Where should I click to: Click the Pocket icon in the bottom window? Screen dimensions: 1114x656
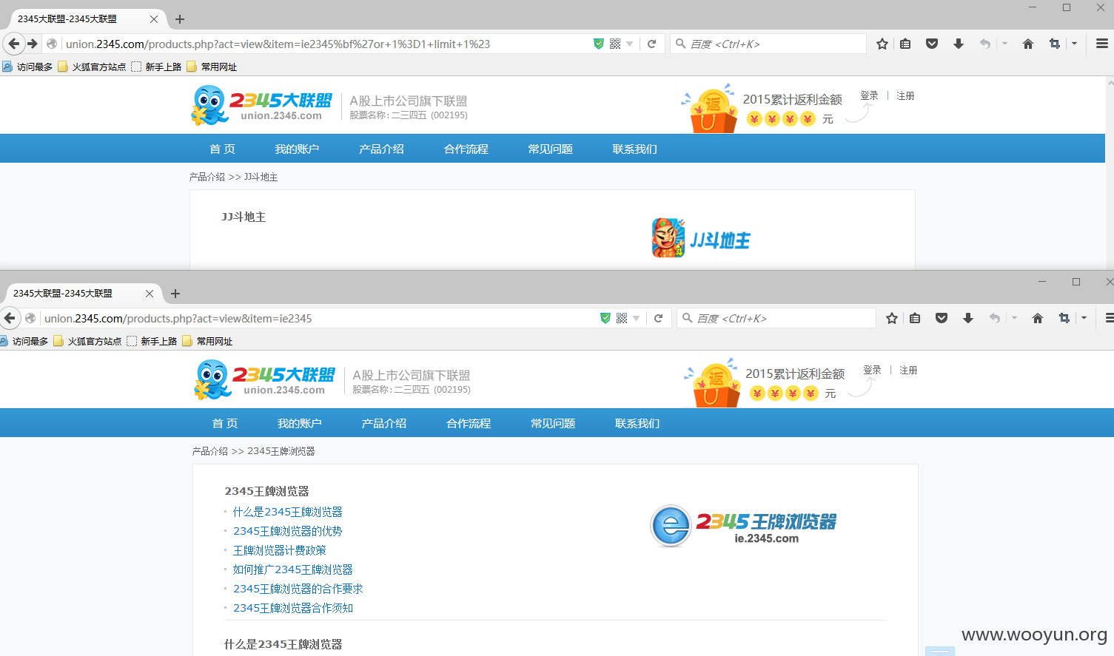click(x=942, y=318)
